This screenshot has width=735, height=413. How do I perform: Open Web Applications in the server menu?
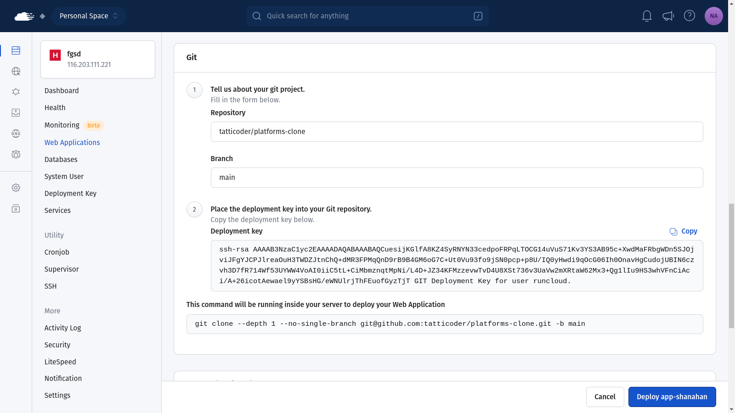[x=72, y=143]
